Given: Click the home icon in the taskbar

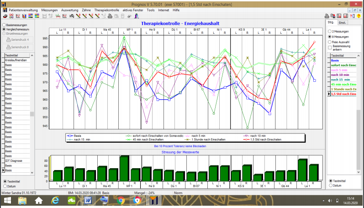Looking at the screenshot, I should pos(39,200).
